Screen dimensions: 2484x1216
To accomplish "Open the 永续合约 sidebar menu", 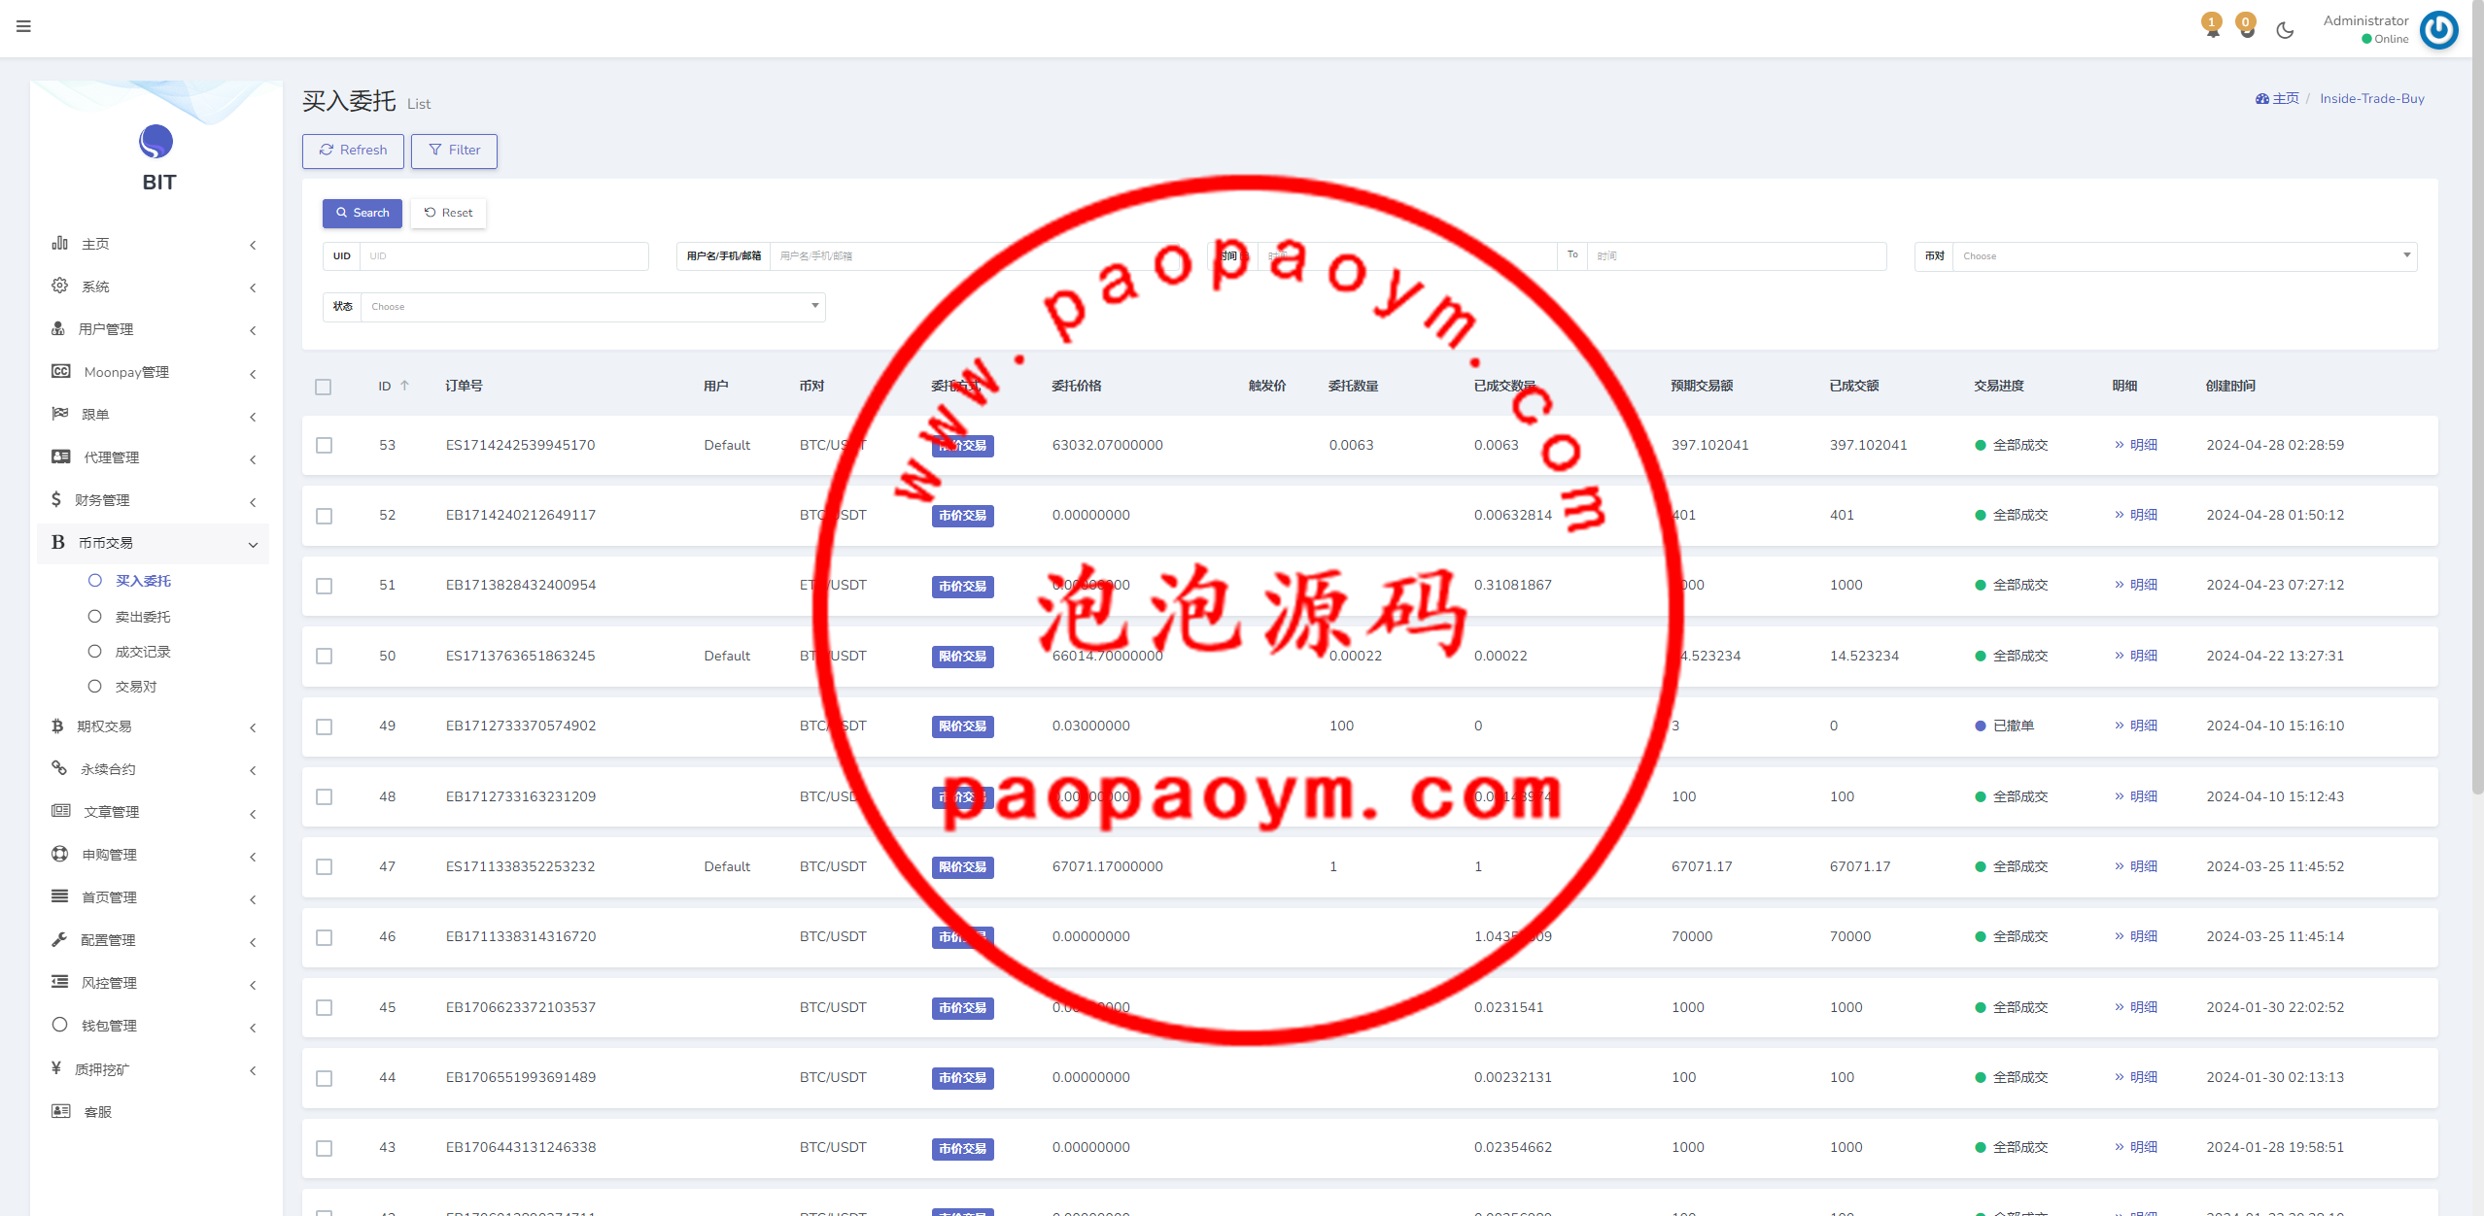I will (x=154, y=769).
